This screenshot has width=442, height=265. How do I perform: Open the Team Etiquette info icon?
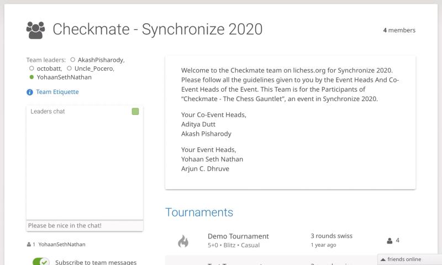click(30, 92)
